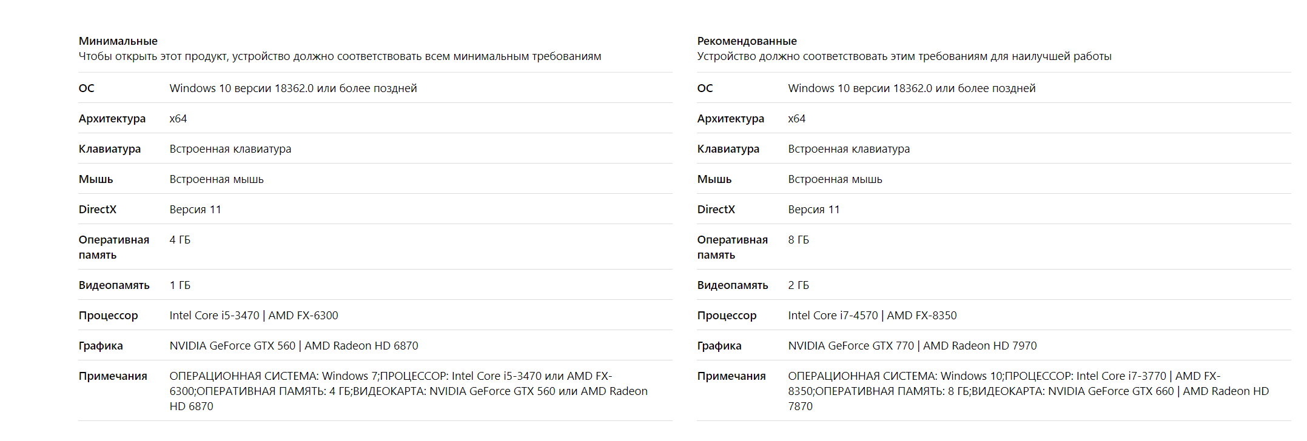Click the minimum Примечания notes paragraph
The width and height of the screenshot is (1307, 441).
point(408,391)
